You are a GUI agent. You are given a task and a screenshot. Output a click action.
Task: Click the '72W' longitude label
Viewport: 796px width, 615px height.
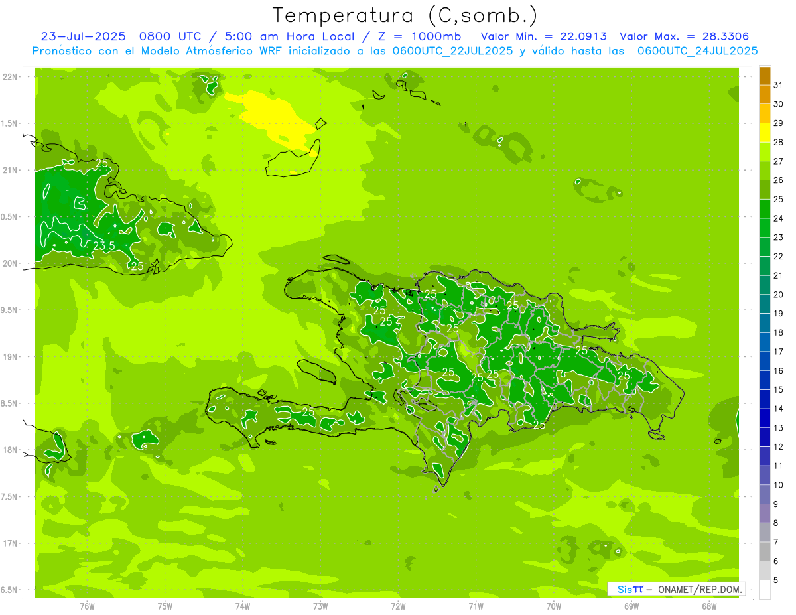399,606
